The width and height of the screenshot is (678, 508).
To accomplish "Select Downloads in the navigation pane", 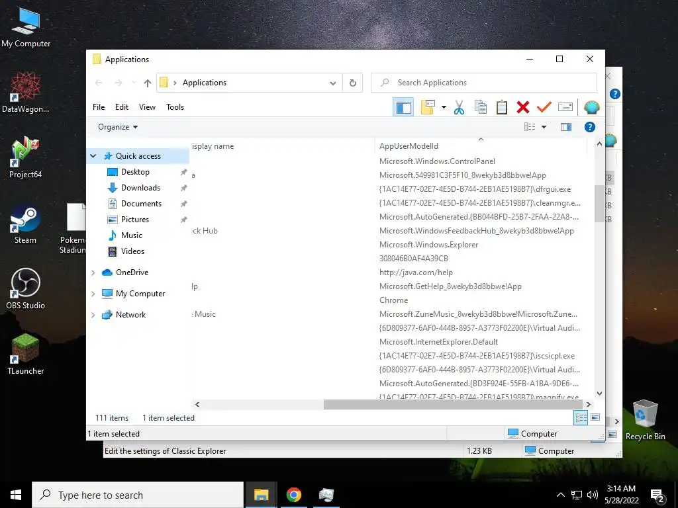I will click(140, 188).
